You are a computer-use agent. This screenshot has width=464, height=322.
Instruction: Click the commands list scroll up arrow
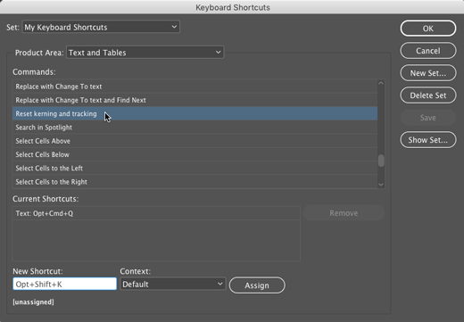click(381, 84)
